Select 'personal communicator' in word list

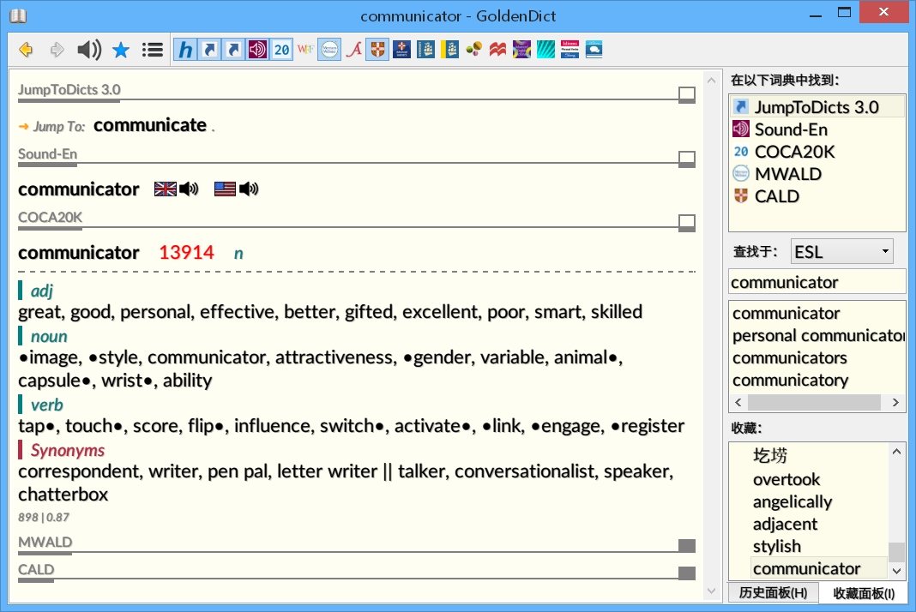pyautogui.click(x=818, y=336)
